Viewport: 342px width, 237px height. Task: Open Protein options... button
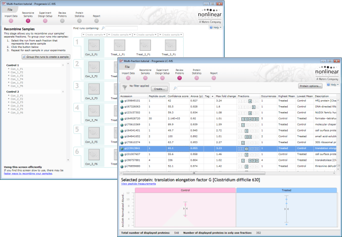[x=310, y=86]
